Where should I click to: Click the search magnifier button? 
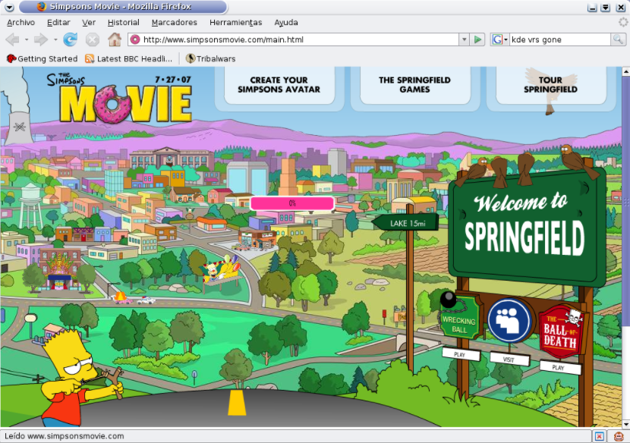click(618, 39)
